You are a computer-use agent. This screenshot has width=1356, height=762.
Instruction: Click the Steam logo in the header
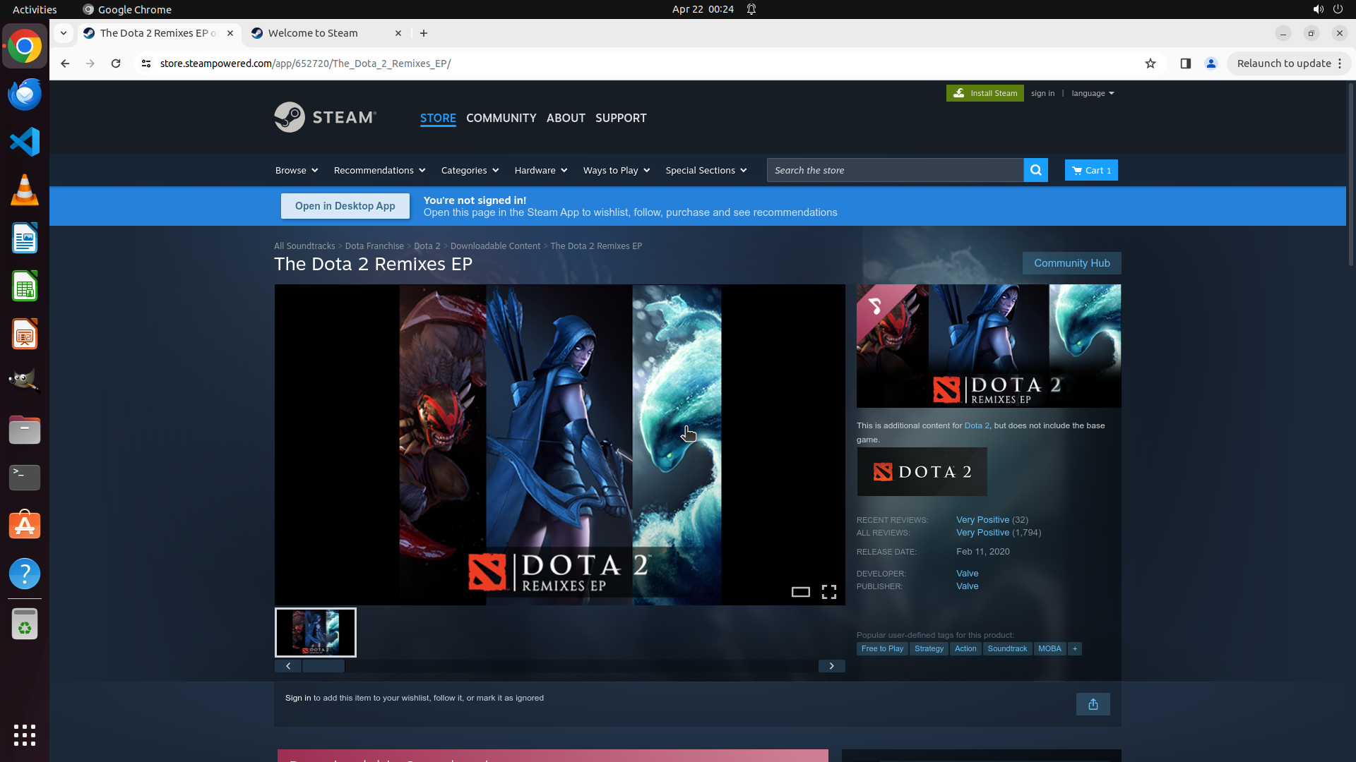pos(326,117)
